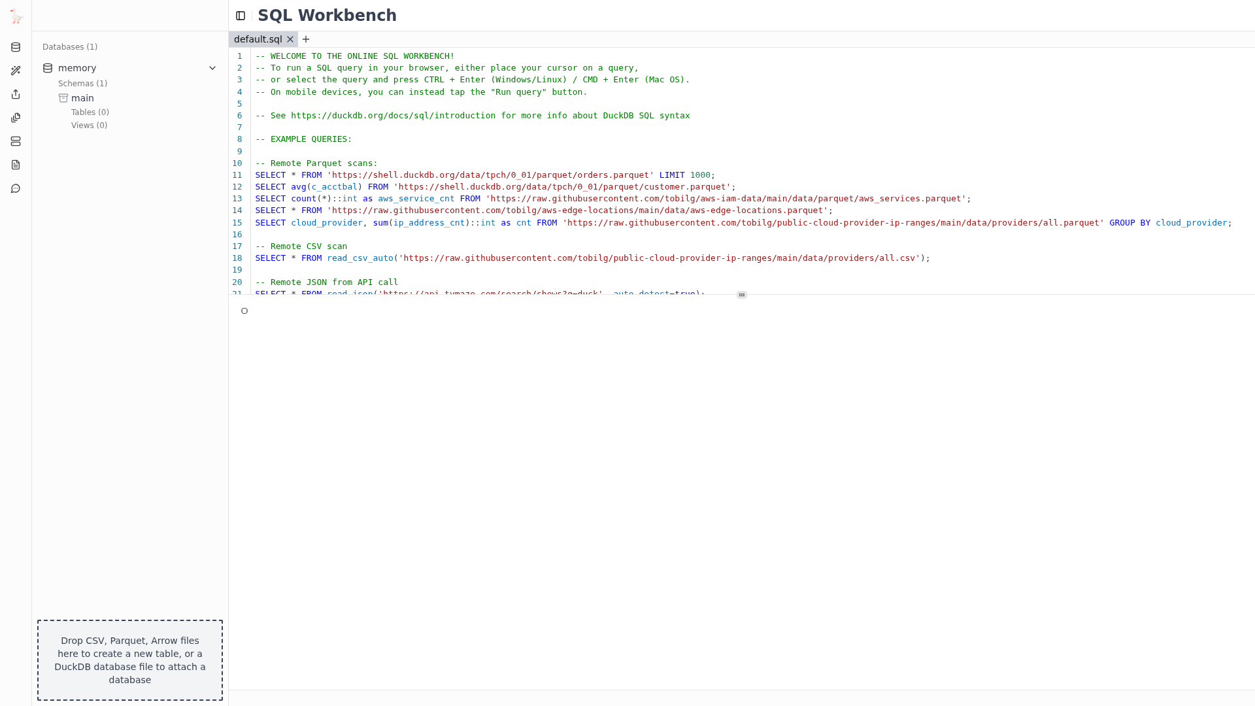Click the copy files sidebar icon
This screenshot has width=1255, height=706.
point(16,118)
